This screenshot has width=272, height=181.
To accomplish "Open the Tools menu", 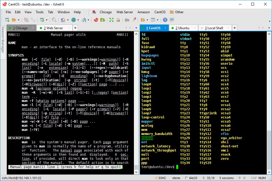I will [39, 12].
